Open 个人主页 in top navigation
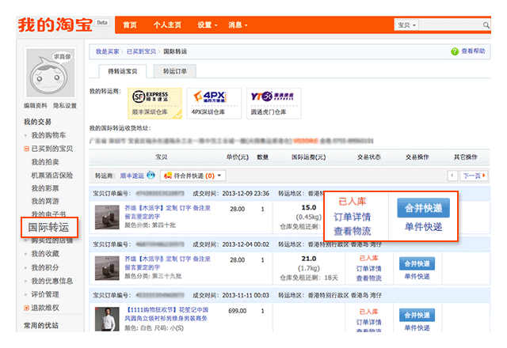The image size is (507, 348). coord(167,25)
